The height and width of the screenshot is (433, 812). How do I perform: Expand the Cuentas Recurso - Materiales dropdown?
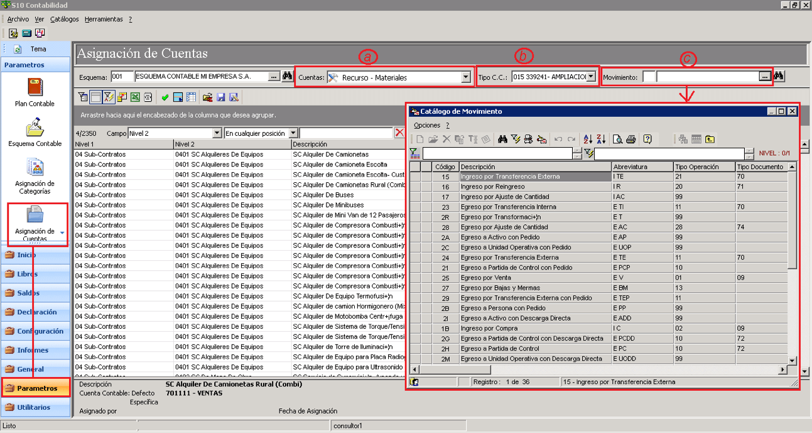coord(465,77)
